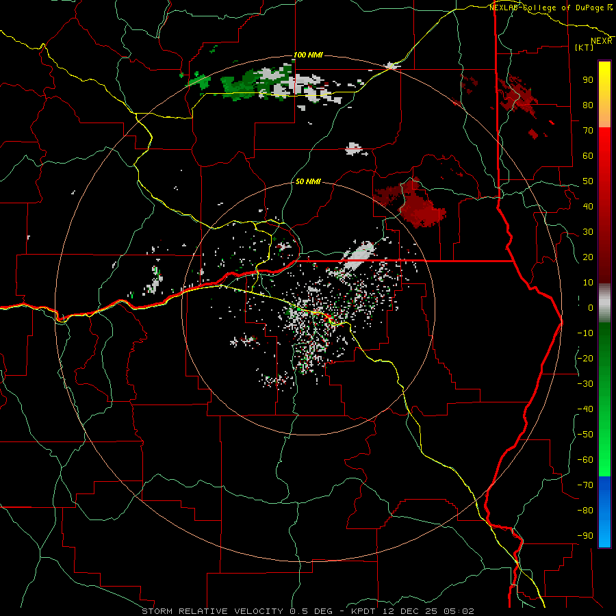This screenshot has height=616, width=616.
Task: Click the positive "10" value on velocity scale
Action: coord(588,283)
